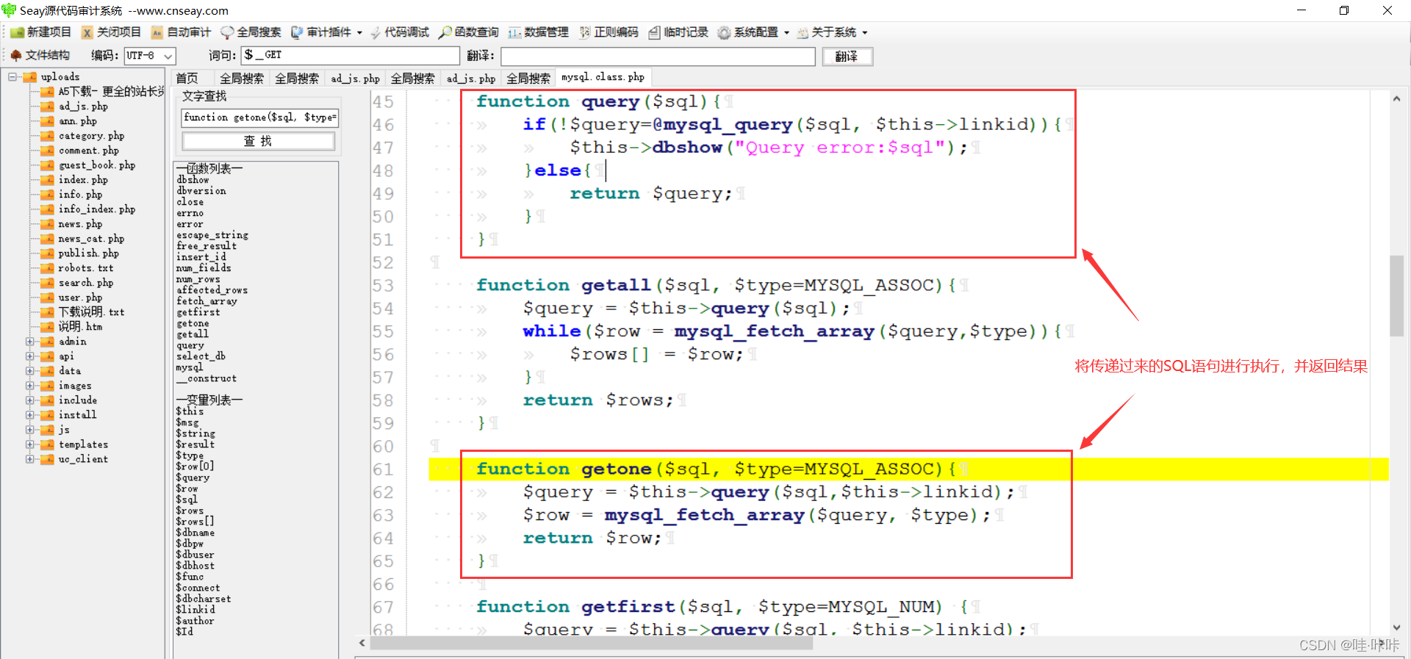Switch to the first ad_js.php tab
This screenshot has width=1411, height=659.
[x=355, y=79]
